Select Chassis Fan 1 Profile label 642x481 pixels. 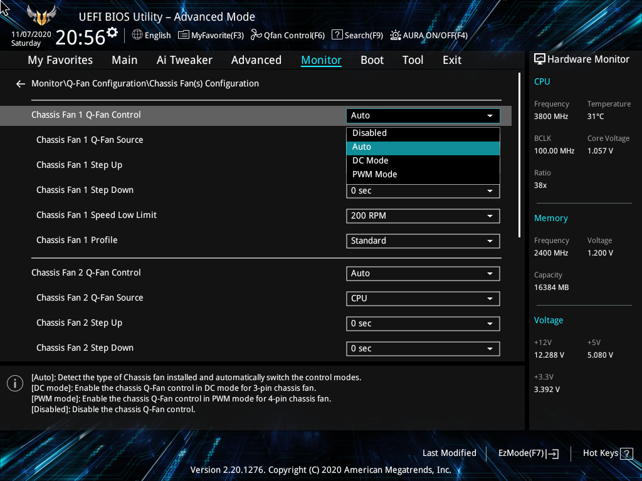(77, 240)
